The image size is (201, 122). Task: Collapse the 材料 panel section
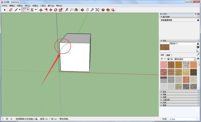pyautogui.click(x=161, y=40)
